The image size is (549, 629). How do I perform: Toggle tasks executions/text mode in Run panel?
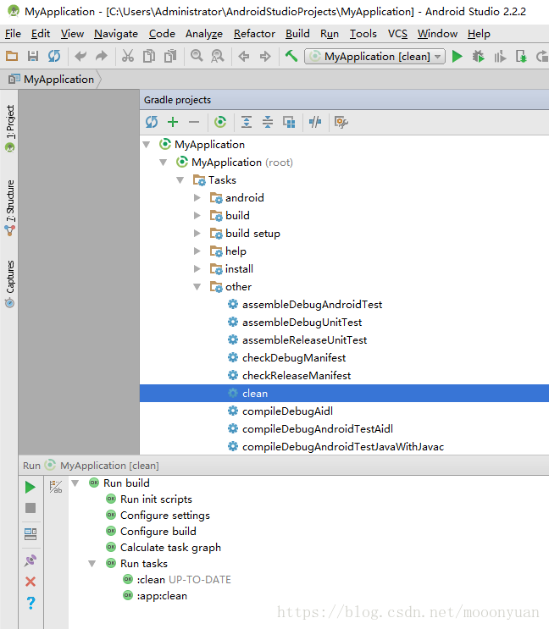[56, 487]
